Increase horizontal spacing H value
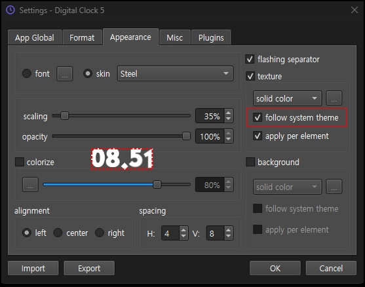The width and height of the screenshot is (365, 287). click(x=183, y=230)
